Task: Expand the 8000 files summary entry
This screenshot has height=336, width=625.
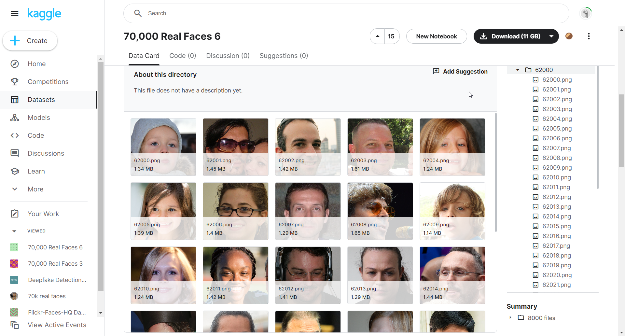Action: pyautogui.click(x=510, y=318)
